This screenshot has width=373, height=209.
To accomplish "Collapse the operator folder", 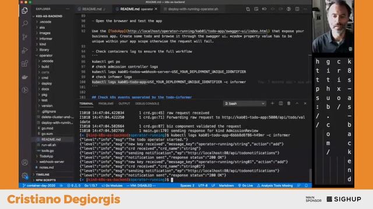I will coord(45,56).
